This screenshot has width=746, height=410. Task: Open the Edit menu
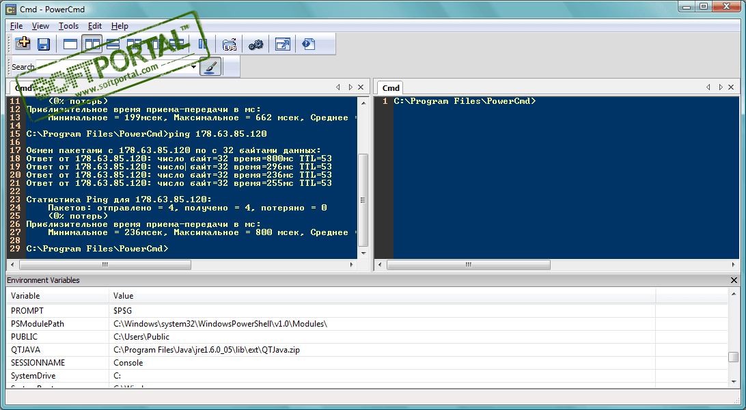(x=95, y=26)
